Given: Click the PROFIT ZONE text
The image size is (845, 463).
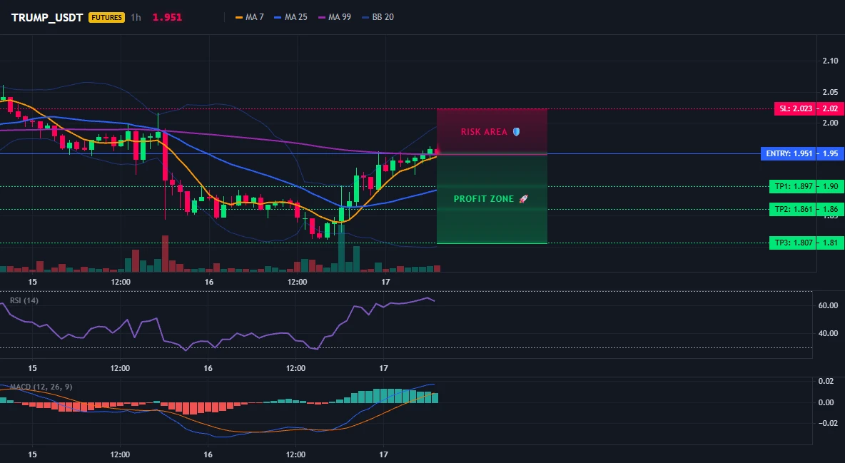Looking at the screenshot, I should tap(483, 199).
